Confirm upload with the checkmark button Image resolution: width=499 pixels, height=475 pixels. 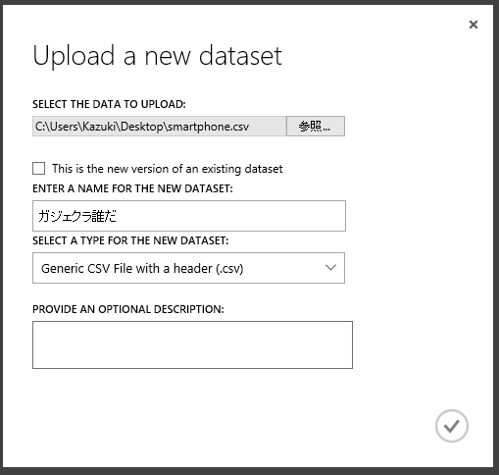tap(452, 426)
